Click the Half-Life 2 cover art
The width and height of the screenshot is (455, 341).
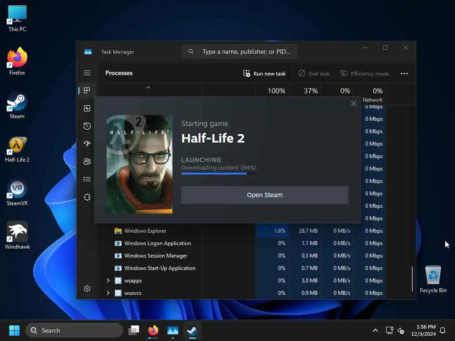point(140,164)
